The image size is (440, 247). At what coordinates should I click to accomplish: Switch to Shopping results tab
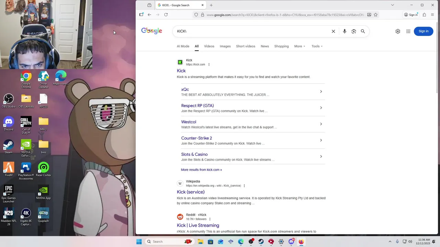[282, 46]
